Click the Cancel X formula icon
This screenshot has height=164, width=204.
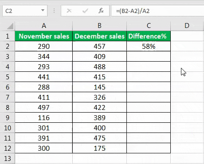(69, 11)
